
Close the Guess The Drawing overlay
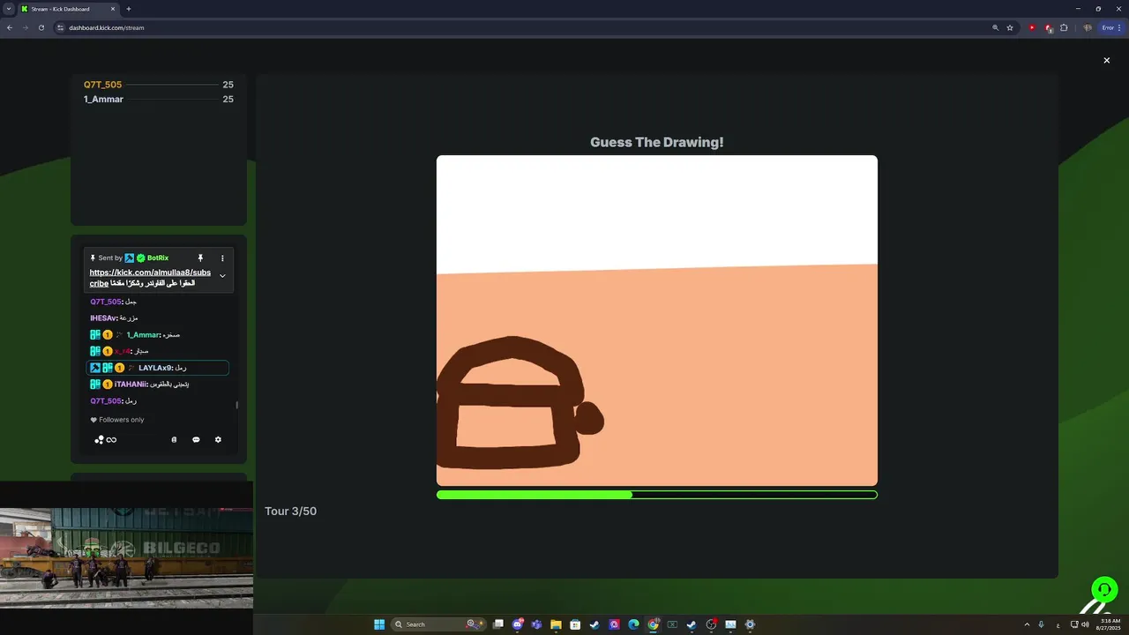point(1106,60)
